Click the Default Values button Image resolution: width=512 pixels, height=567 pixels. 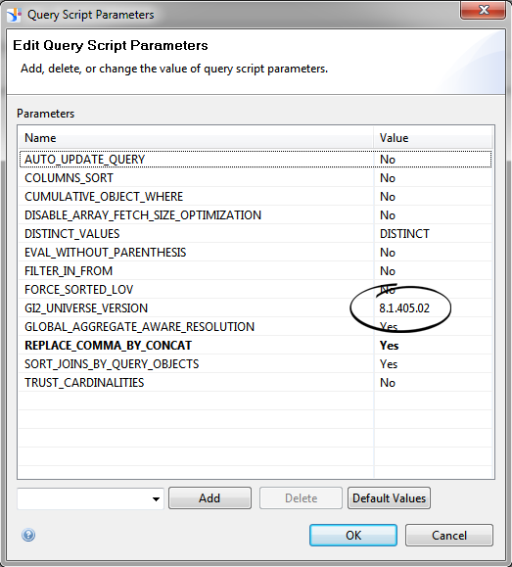pos(389,498)
